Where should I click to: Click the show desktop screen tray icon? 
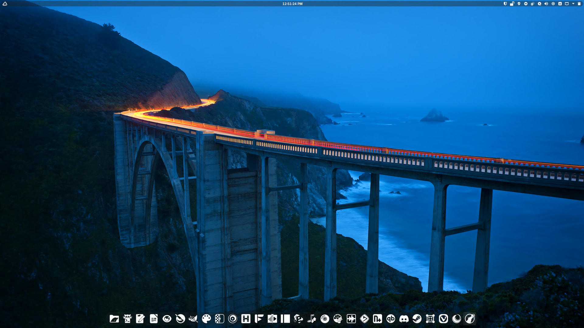(x=567, y=4)
